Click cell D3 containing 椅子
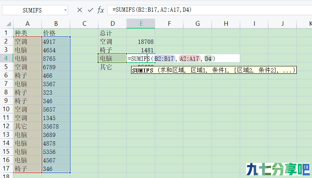This screenshot has width=312, height=178. tap(112, 50)
